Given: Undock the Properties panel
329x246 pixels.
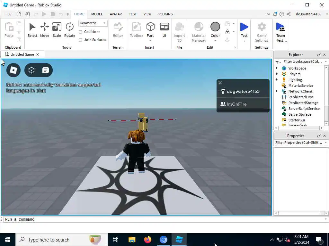Looking at the screenshot, I should (319, 136).
